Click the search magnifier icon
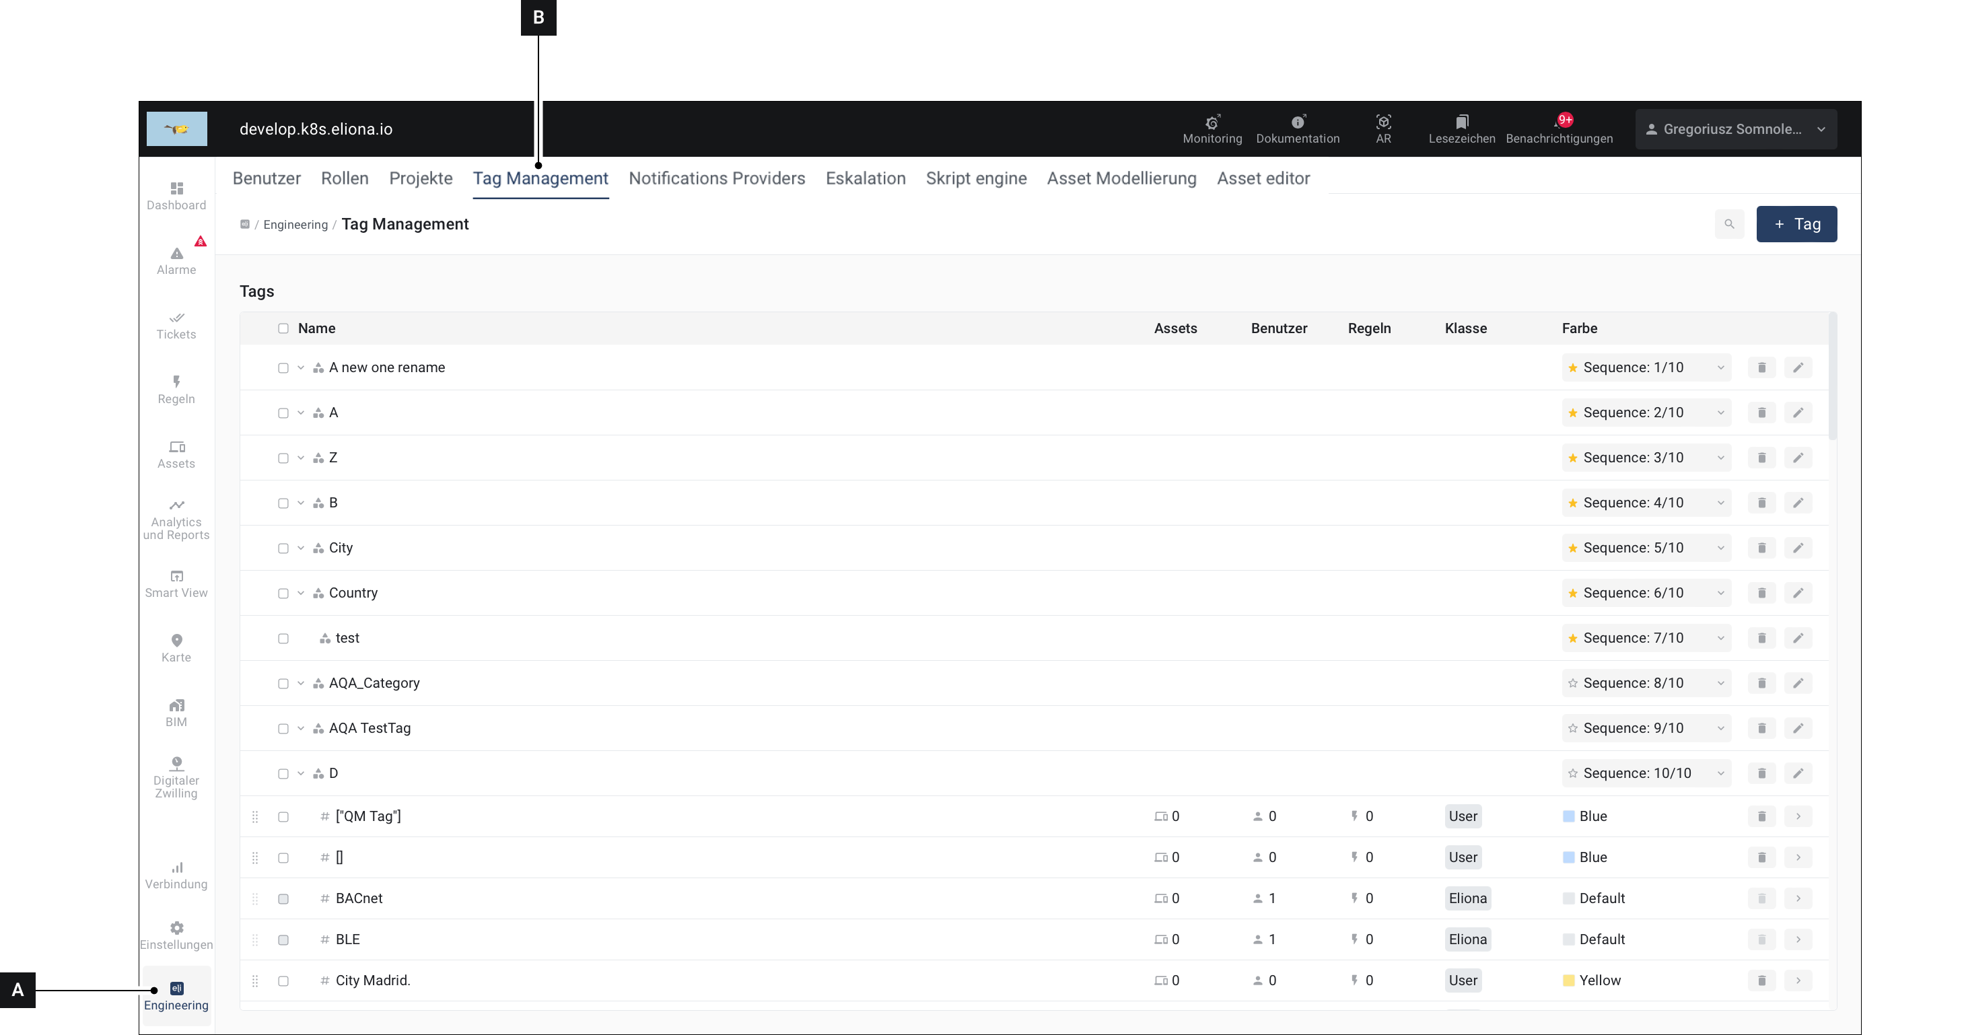The image size is (1962, 1035). 1729,224
